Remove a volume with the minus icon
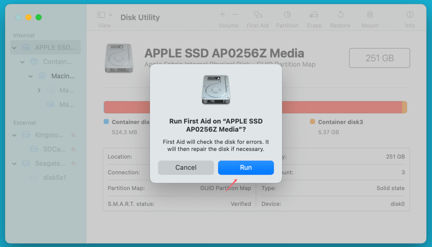 pyautogui.click(x=235, y=14)
